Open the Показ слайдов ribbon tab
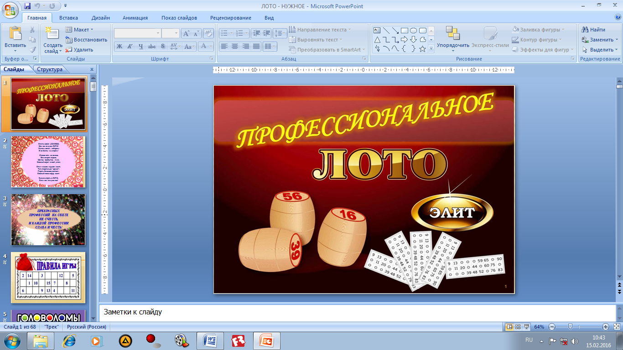 [x=179, y=18]
